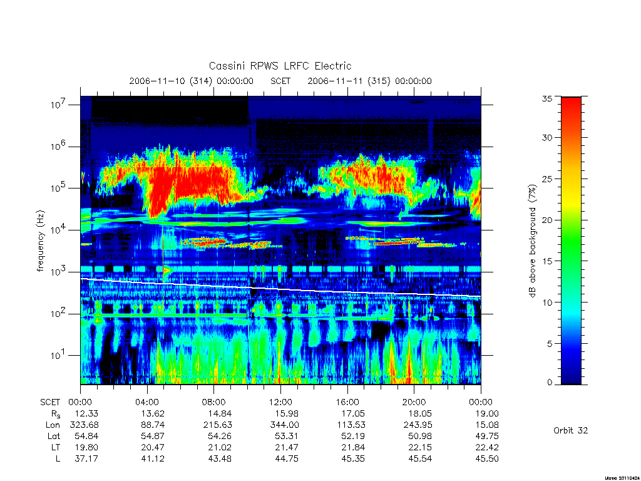Screen dimensions: 641x481
Task: Click Lon value 113.53
Action: coord(351,425)
